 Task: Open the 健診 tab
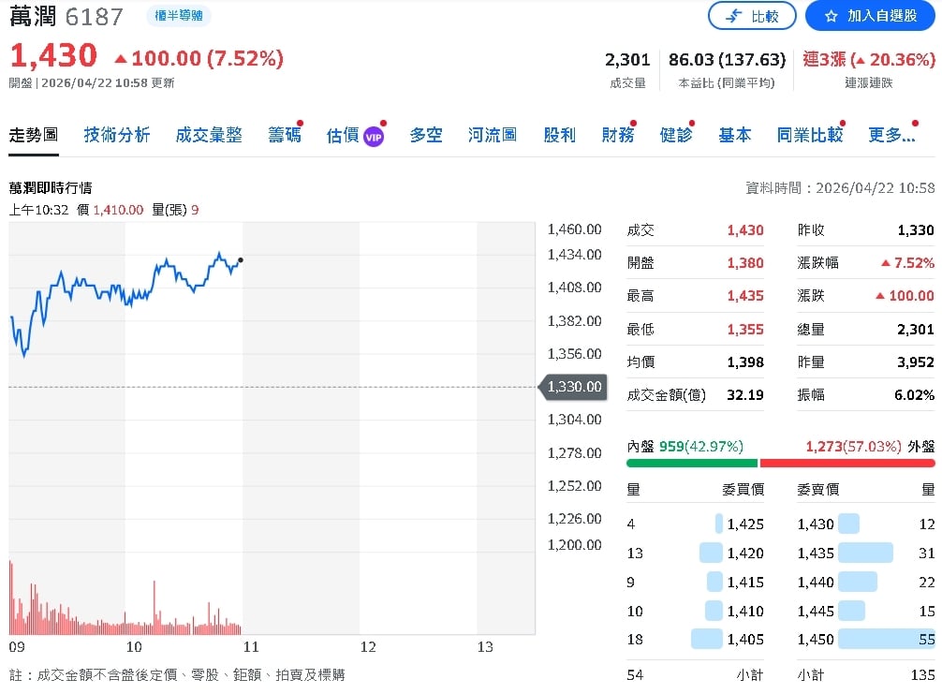click(x=676, y=135)
